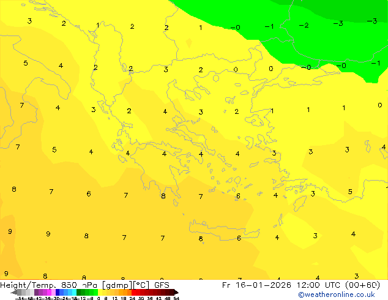
Task: Click the -54 label on the color scale
Action: click(x=20, y=298)
